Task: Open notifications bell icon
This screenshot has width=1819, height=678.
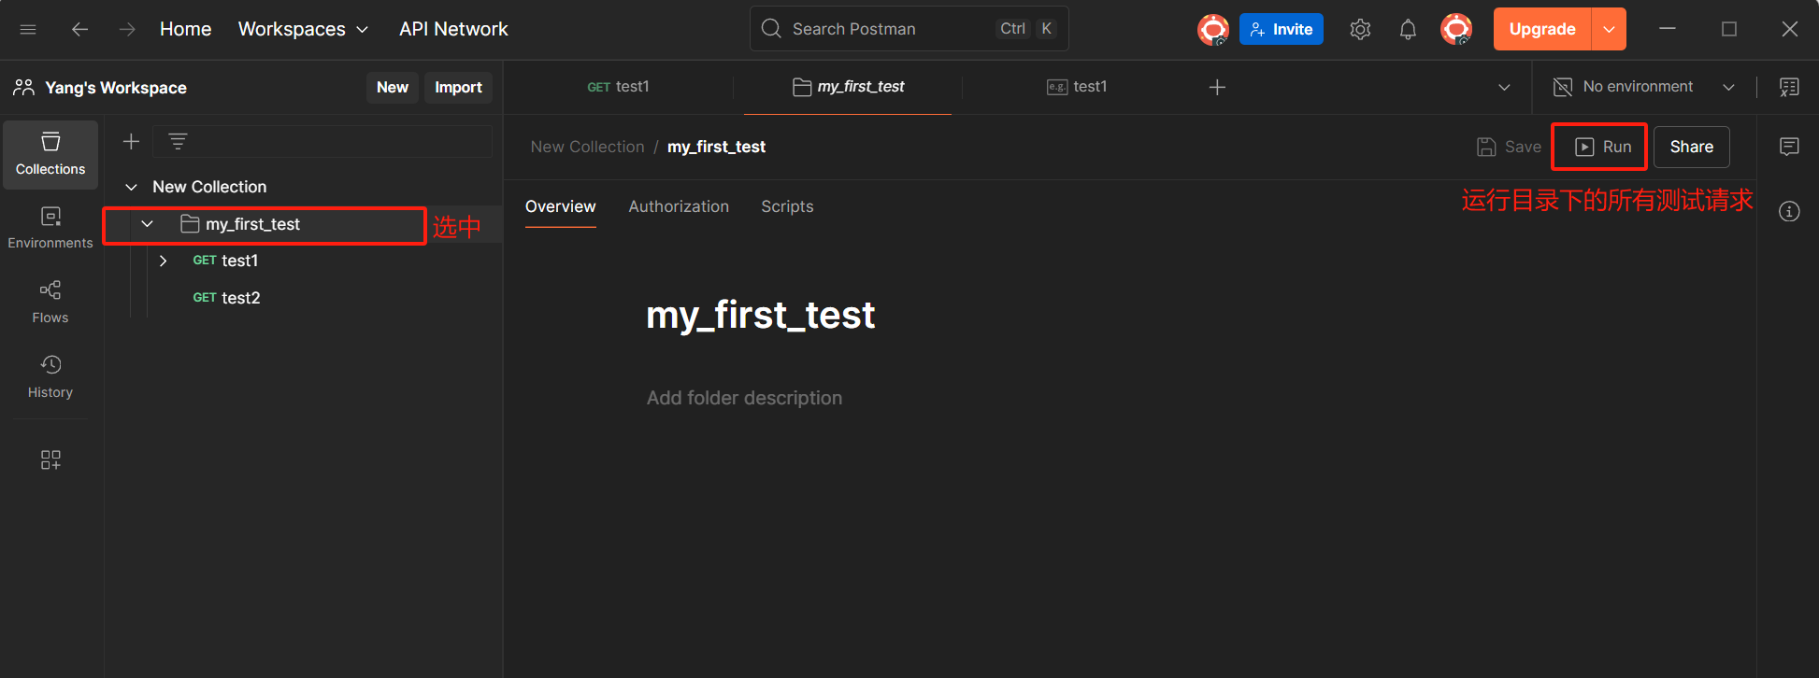Action: tap(1408, 29)
